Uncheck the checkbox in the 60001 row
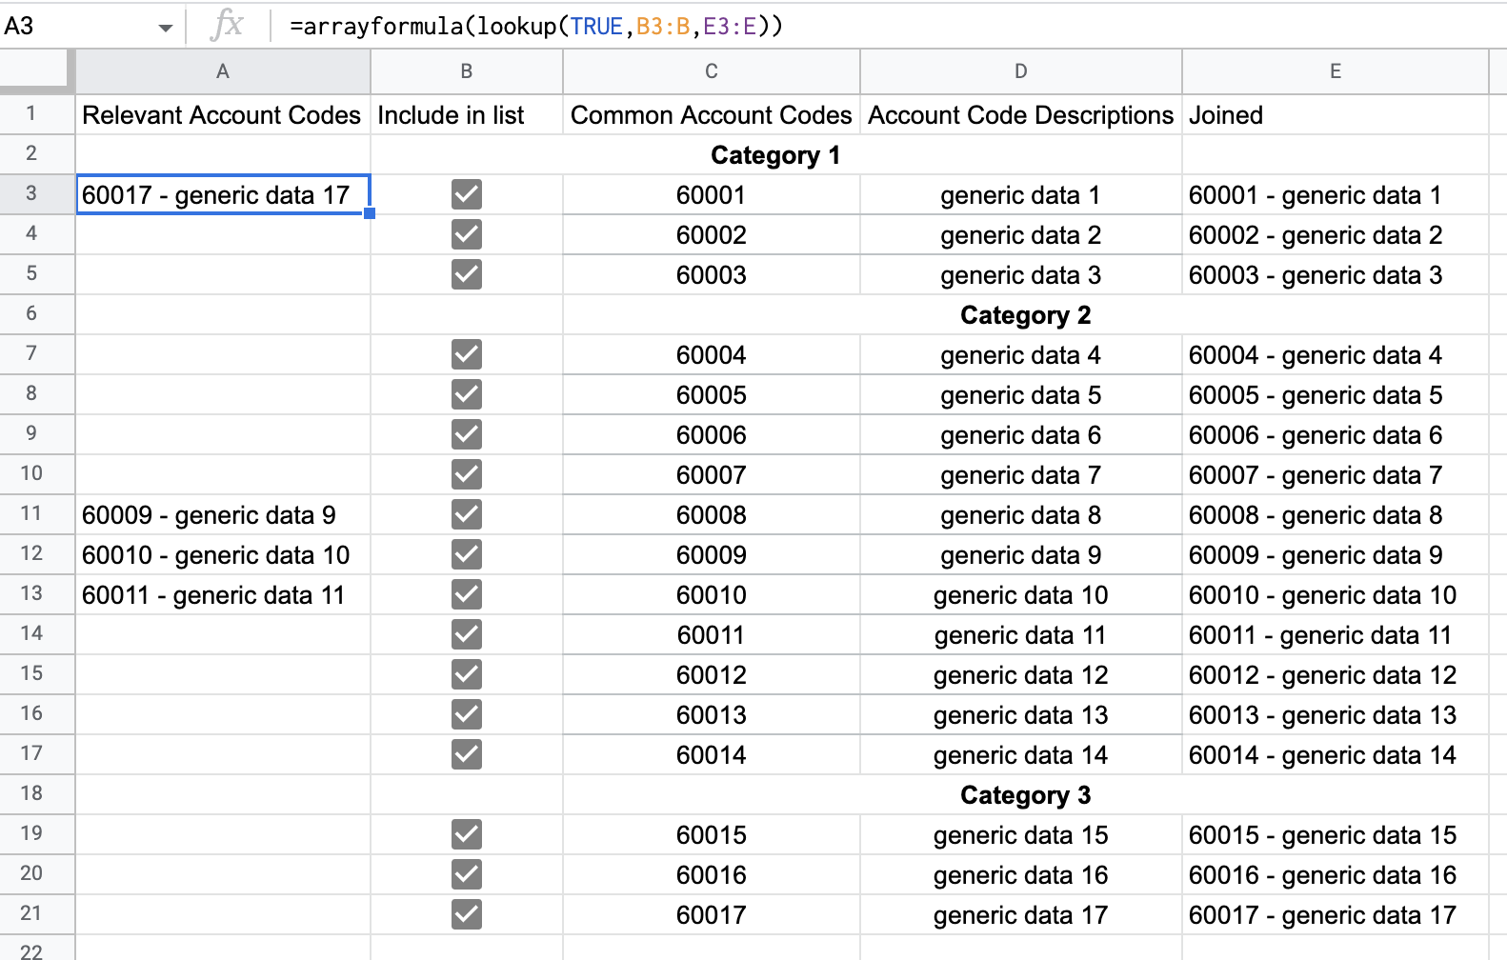Screen dimensions: 1507x960 (x=467, y=194)
